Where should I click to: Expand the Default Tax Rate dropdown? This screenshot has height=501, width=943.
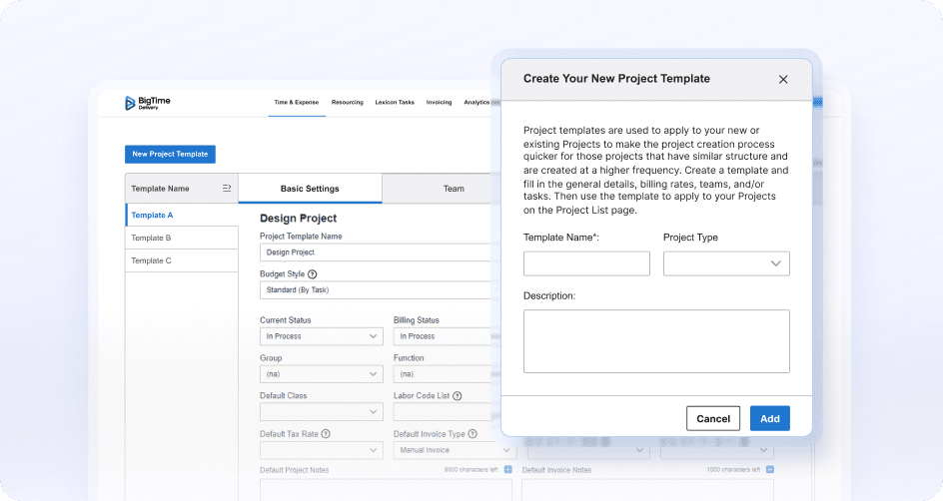321,450
